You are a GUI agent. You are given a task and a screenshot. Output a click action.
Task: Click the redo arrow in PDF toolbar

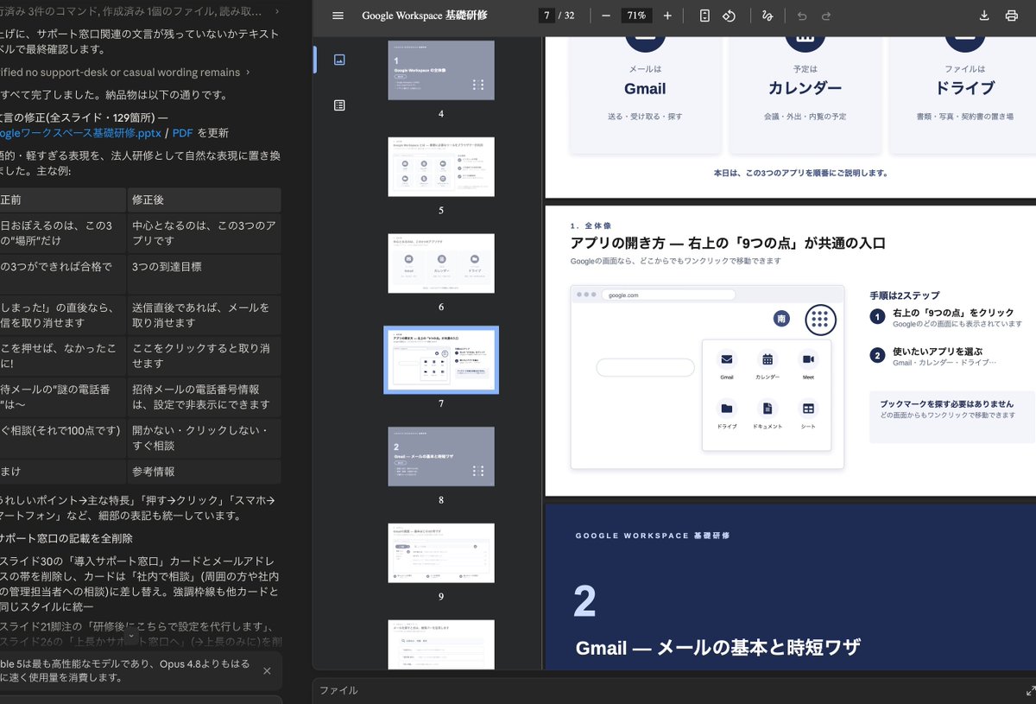(826, 16)
